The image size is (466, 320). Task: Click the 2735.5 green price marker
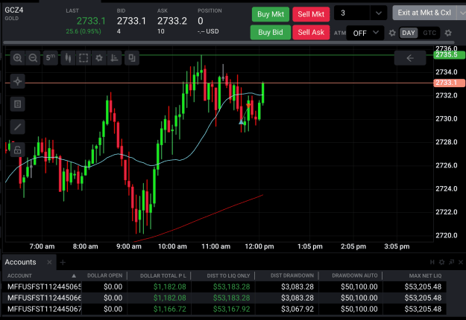point(449,55)
